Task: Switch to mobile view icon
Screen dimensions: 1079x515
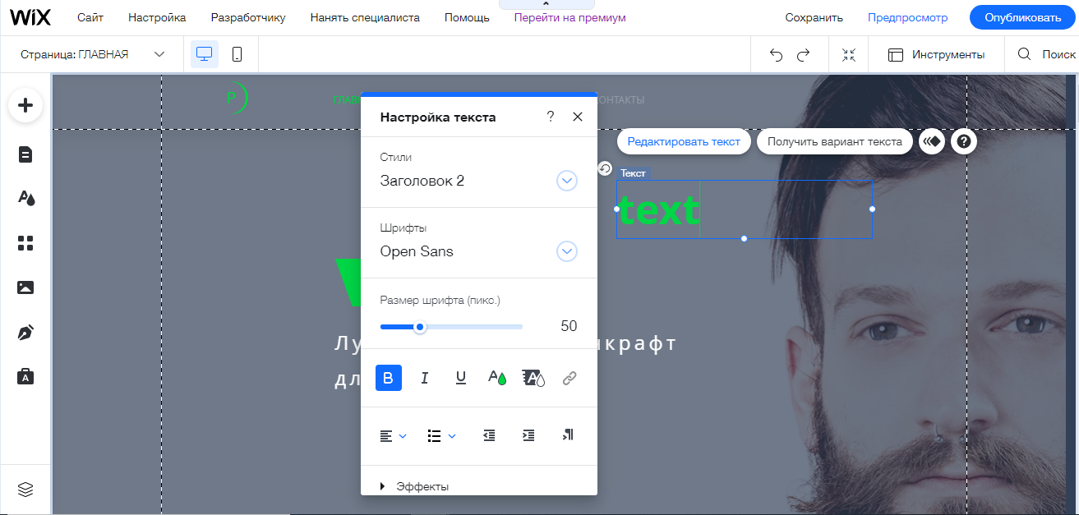Action: point(237,54)
